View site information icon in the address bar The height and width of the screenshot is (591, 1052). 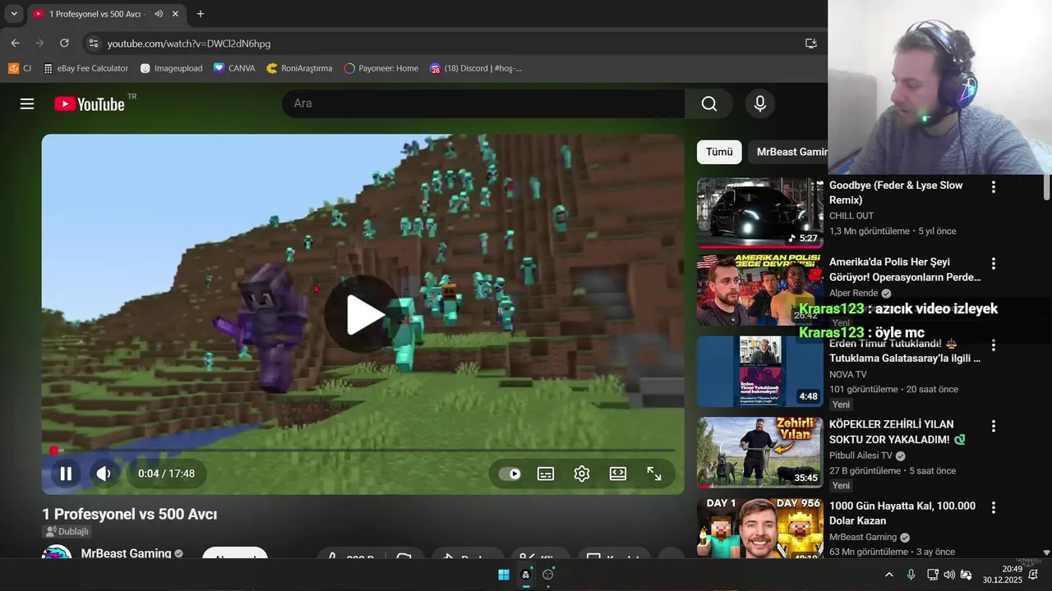(x=92, y=43)
